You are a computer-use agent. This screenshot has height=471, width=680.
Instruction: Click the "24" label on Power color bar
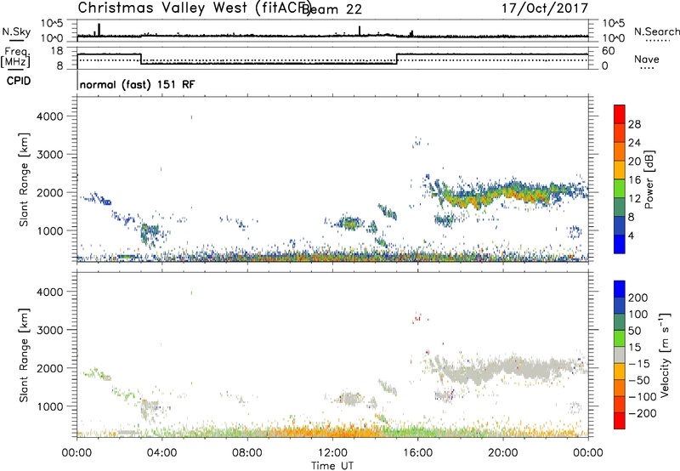coord(634,143)
